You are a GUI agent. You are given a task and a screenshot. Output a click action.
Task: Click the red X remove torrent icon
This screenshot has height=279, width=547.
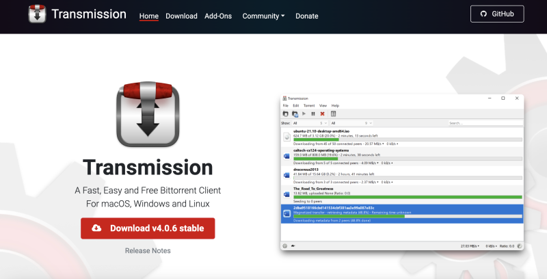point(322,114)
